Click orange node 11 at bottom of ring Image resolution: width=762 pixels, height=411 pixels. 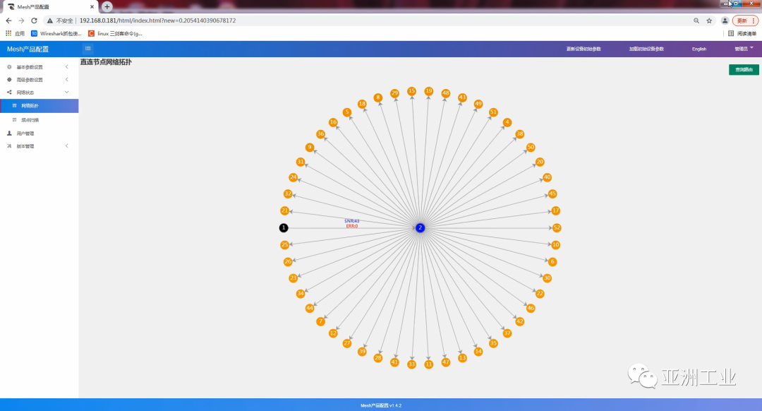[428, 364]
